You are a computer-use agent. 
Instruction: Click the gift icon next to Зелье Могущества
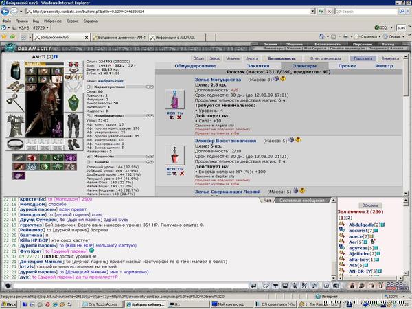click(276, 78)
